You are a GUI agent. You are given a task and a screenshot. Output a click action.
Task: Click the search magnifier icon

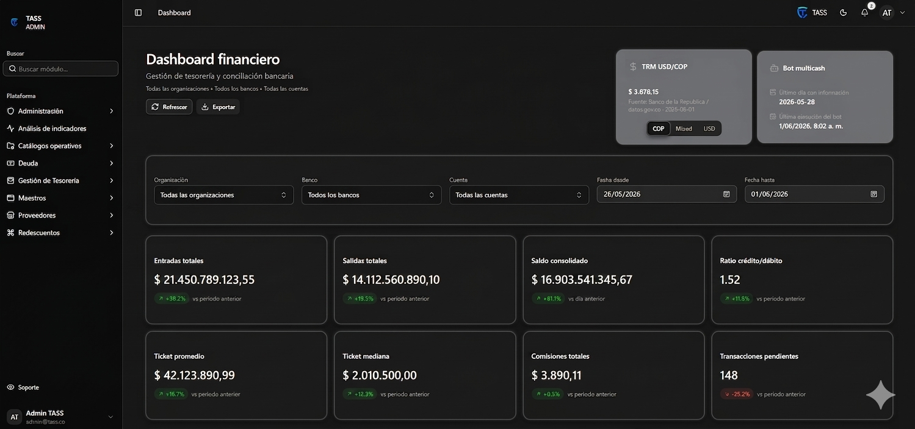pos(12,69)
